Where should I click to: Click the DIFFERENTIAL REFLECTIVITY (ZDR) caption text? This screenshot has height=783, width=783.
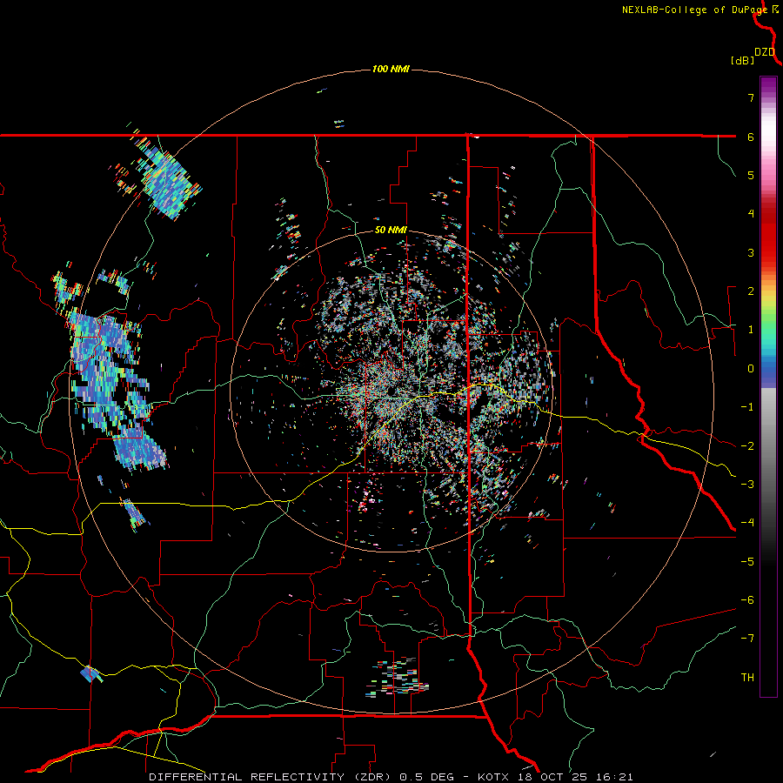pos(271,777)
